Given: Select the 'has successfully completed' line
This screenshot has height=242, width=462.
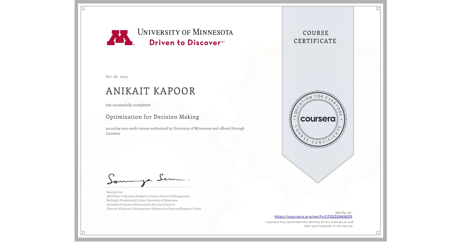Looking at the screenshot, I should [x=128, y=105].
